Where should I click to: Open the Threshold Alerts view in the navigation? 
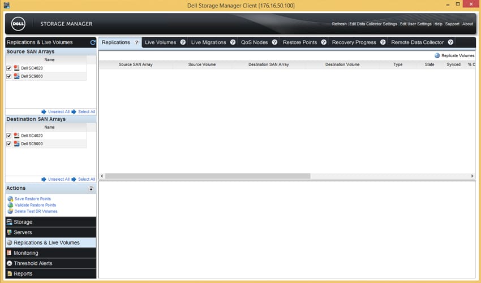[50, 263]
